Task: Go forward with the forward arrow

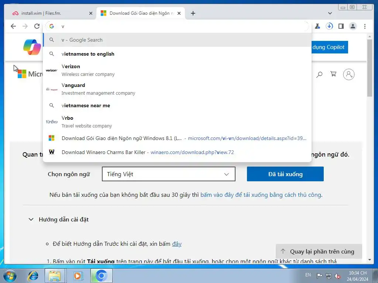Action: [x=25, y=26]
